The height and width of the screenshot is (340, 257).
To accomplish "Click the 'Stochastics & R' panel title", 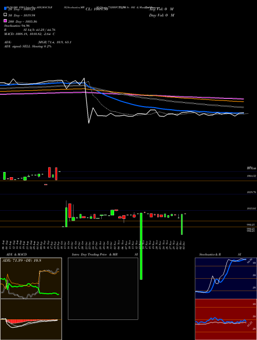I will (x=210, y=254).
